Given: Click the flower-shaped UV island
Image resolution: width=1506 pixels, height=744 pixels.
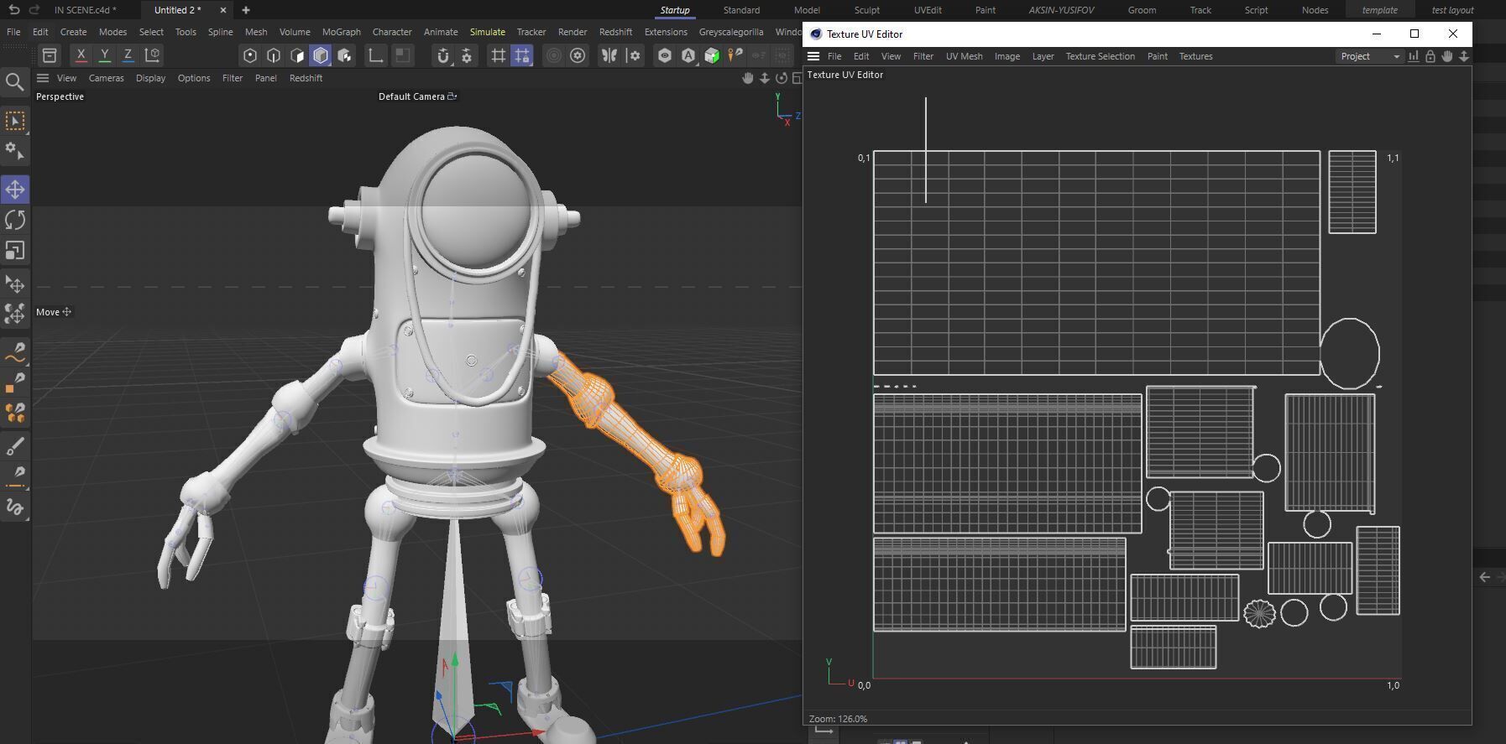Looking at the screenshot, I should [1259, 613].
